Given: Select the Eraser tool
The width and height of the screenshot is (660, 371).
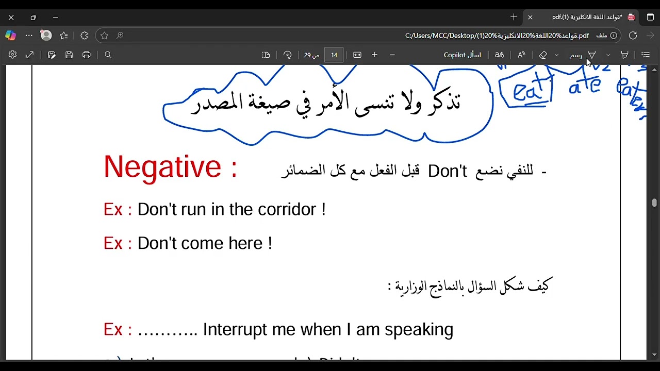Looking at the screenshot, I should coord(543,55).
